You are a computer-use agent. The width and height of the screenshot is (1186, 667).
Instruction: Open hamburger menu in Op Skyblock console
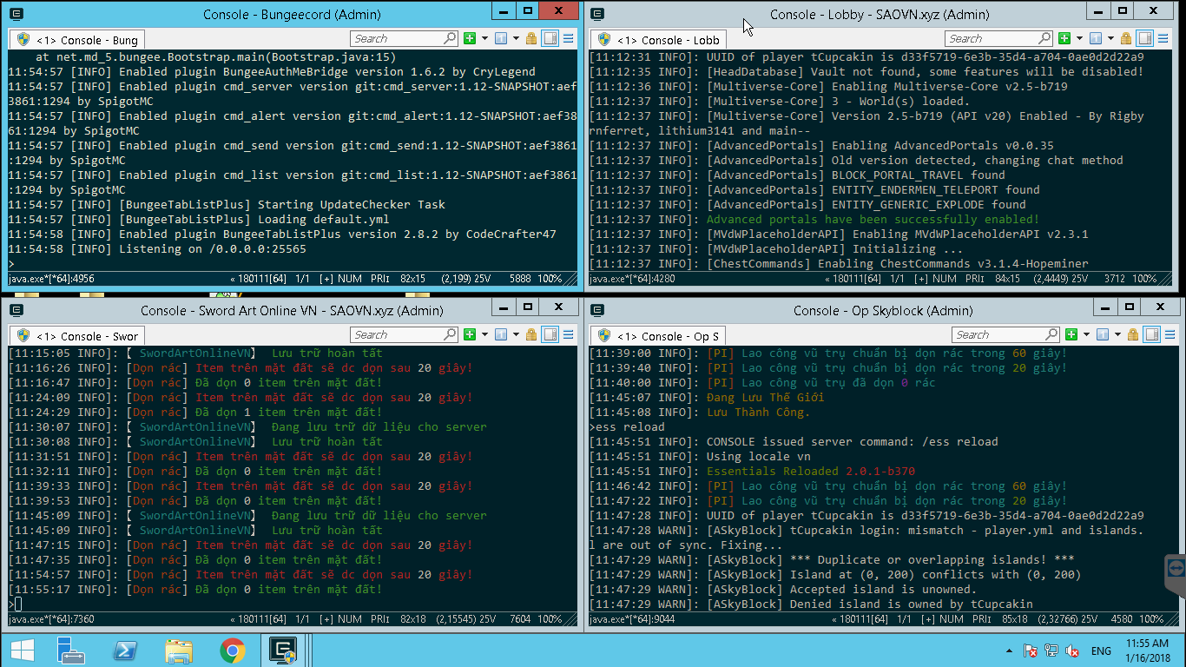point(1169,334)
